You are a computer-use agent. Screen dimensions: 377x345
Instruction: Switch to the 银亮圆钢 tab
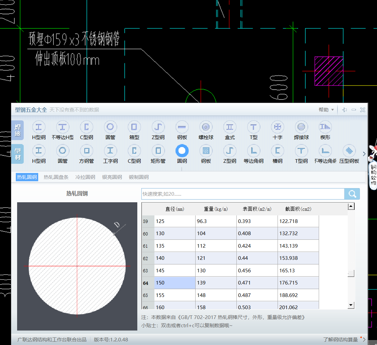[x=112, y=177]
